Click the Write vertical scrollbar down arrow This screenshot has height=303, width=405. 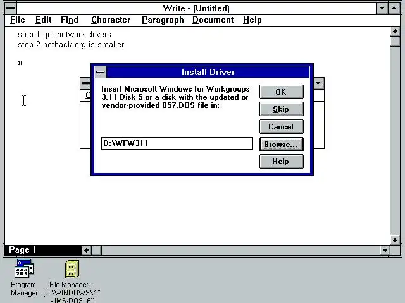[395, 240]
